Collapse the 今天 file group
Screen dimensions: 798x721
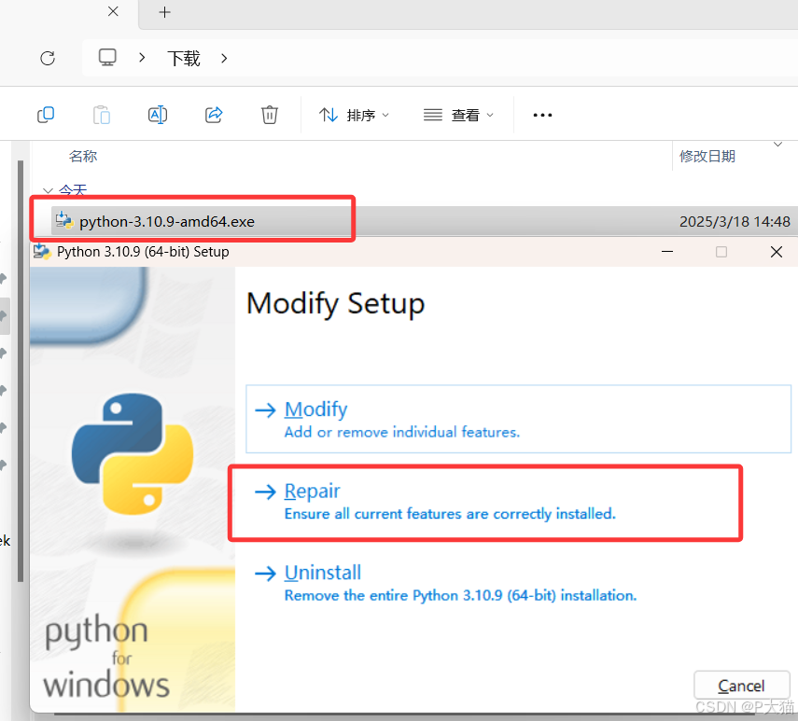coord(48,190)
